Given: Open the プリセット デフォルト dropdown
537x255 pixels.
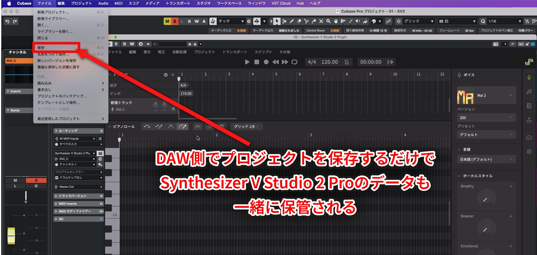Looking at the screenshot, I should [486, 135].
